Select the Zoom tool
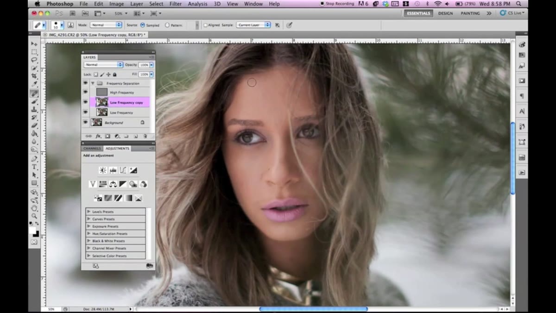Screen dimensions: 556x313 (34, 216)
